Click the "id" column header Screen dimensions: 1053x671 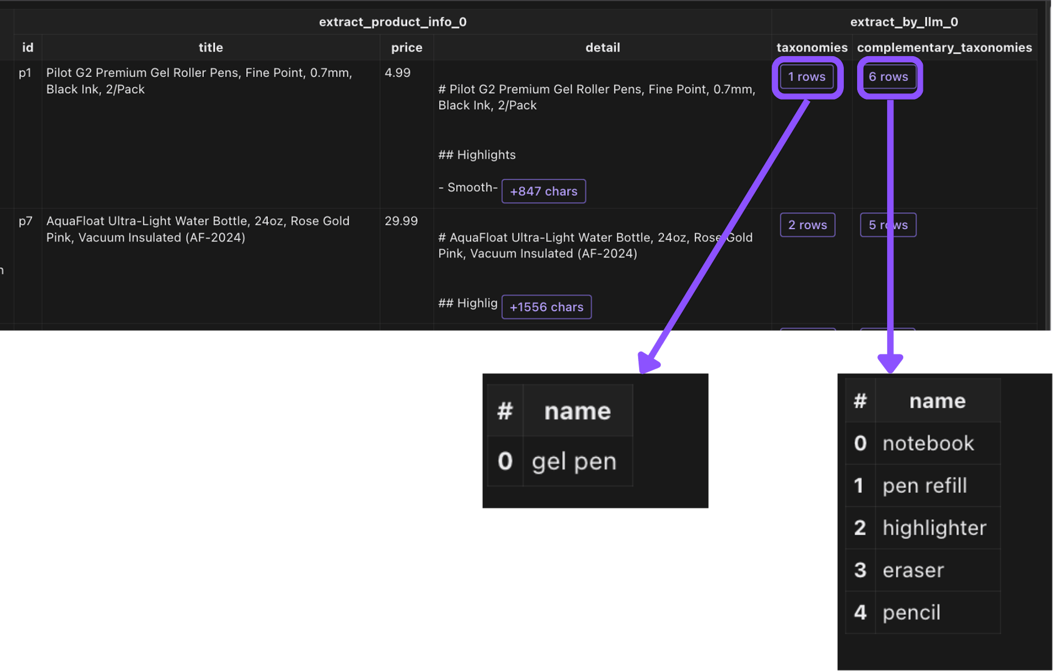pyautogui.click(x=27, y=48)
